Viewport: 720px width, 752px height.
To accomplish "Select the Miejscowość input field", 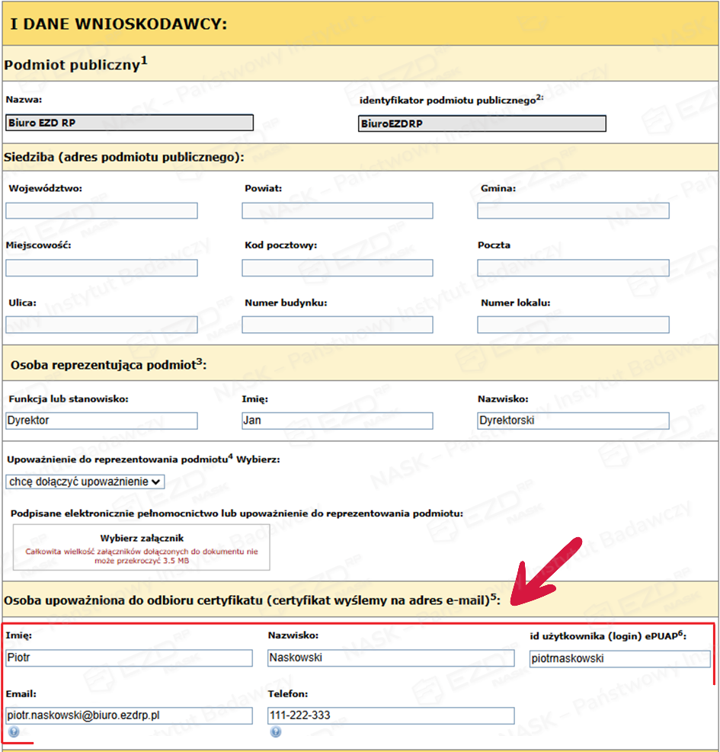I will point(101,268).
